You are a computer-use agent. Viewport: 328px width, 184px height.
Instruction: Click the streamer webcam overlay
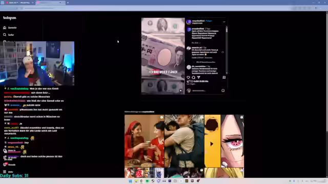[37, 63]
